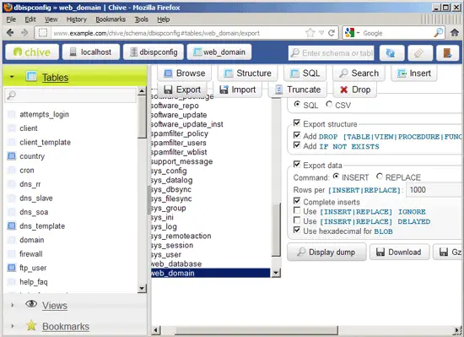Click the Rows per INSERT field

click(434, 189)
